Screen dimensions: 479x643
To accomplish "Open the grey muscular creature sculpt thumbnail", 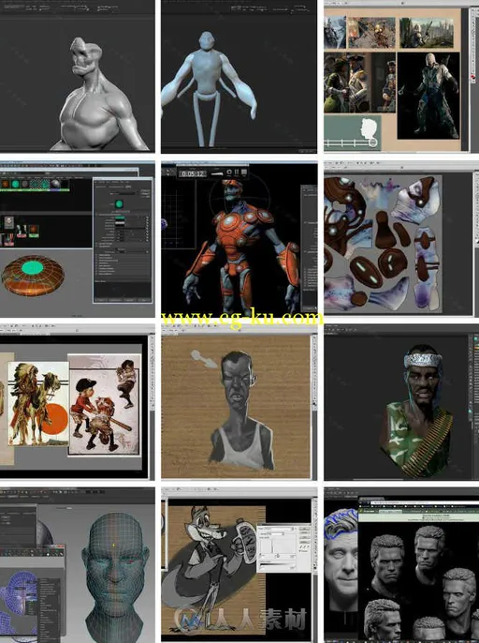I will point(78,77).
